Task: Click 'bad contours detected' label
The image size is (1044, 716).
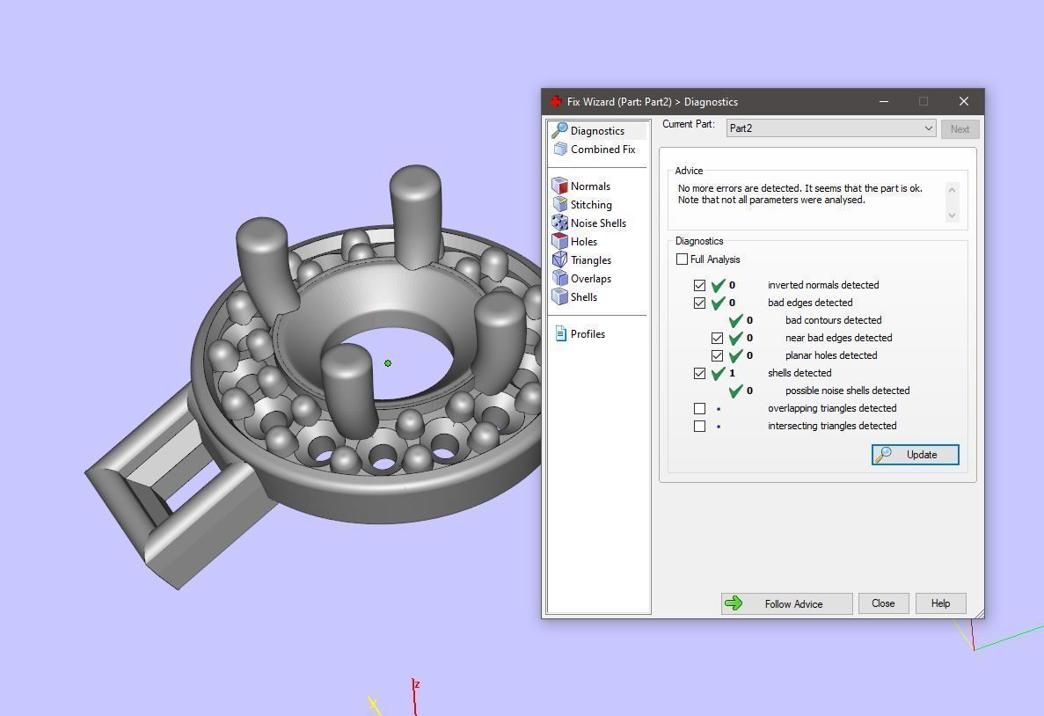Action: tap(833, 320)
